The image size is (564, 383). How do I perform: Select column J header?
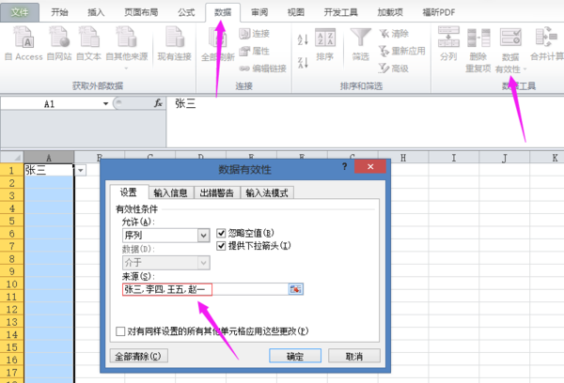tap(504, 158)
